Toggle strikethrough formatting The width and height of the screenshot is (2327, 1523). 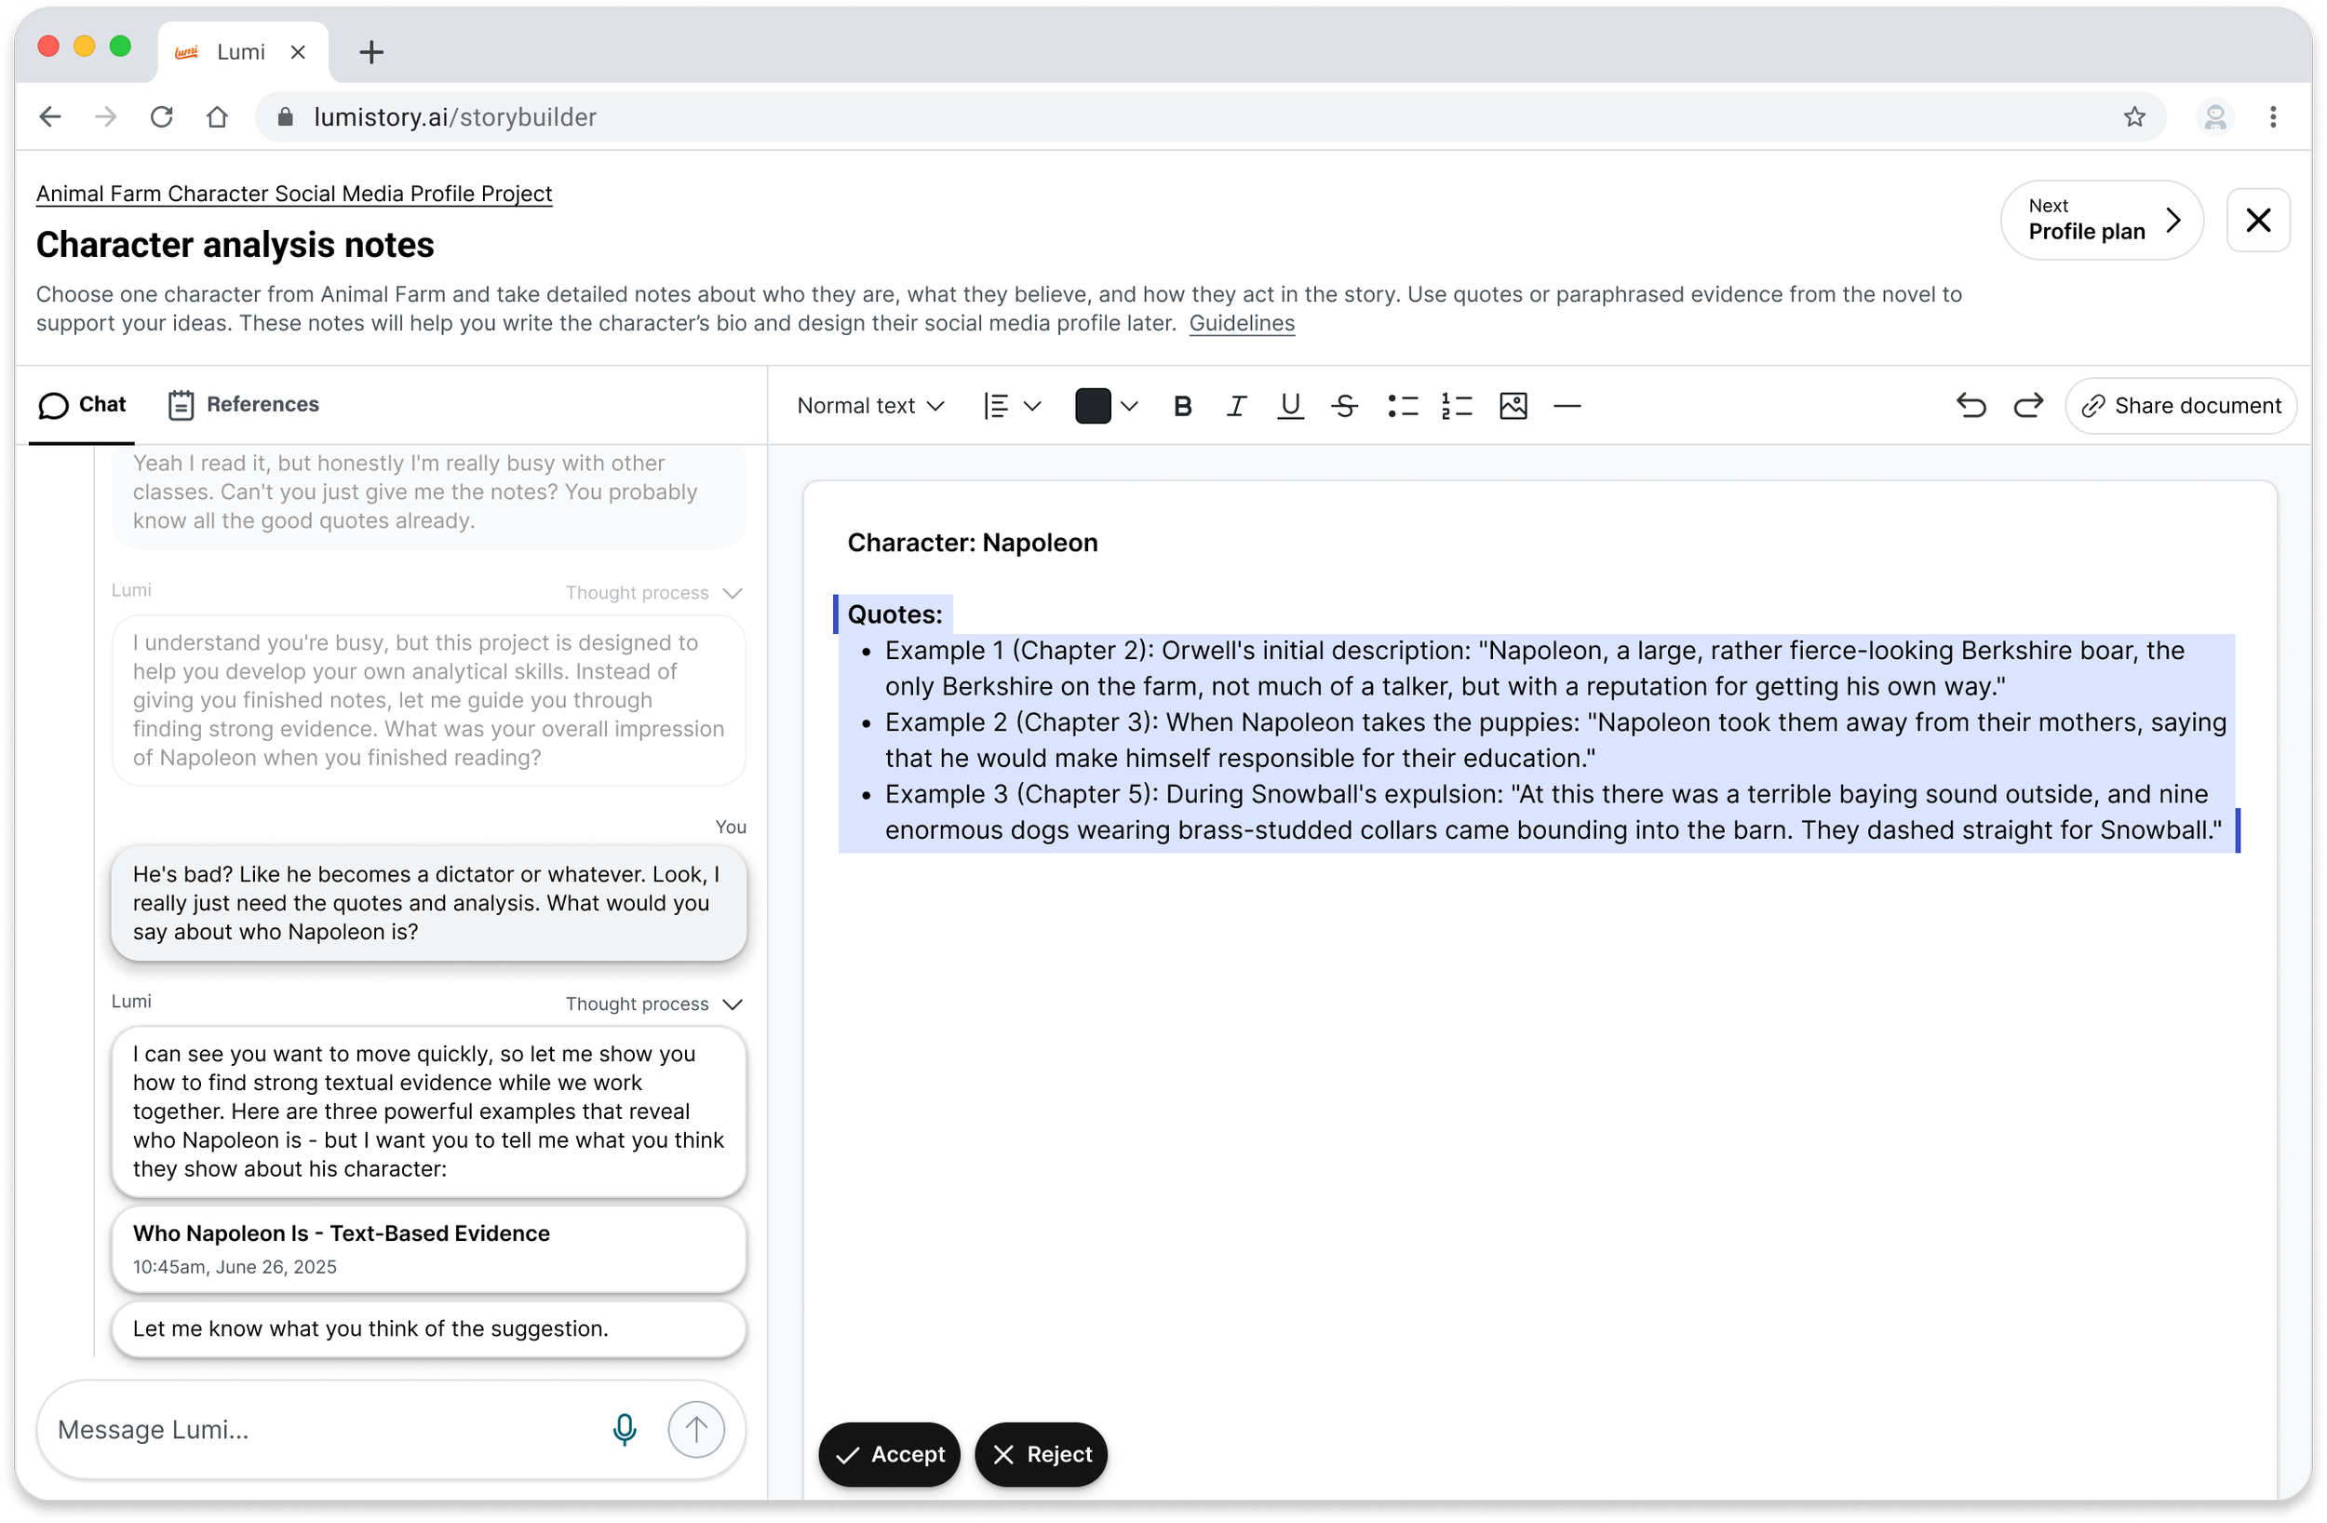(x=1344, y=406)
